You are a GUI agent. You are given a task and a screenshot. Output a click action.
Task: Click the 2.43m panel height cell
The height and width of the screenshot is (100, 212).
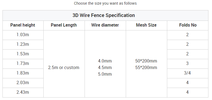(23, 92)
